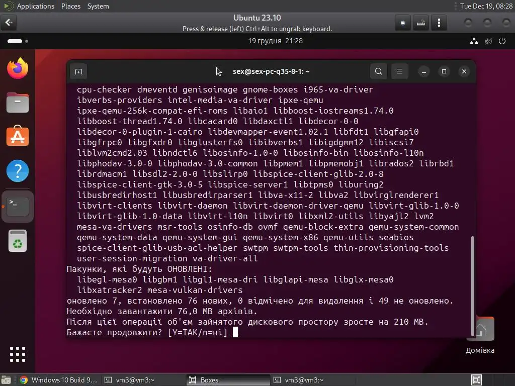The width and height of the screenshot is (515, 386).
Task: Open a new terminal tab
Action: (x=78, y=71)
